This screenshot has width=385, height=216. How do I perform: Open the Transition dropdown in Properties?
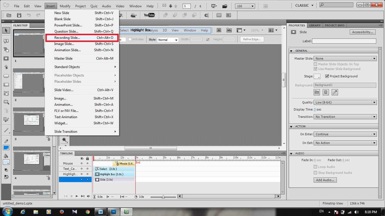tap(345, 117)
